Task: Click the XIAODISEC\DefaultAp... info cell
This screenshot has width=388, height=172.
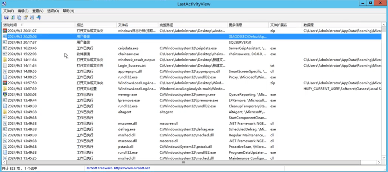Action: tap(248, 36)
